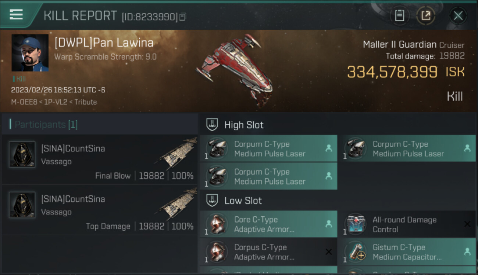The height and width of the screenshot is (275, 478).
Task: Click the High Slot section icon
Action: pyautogui.click(x=212, y=125)
